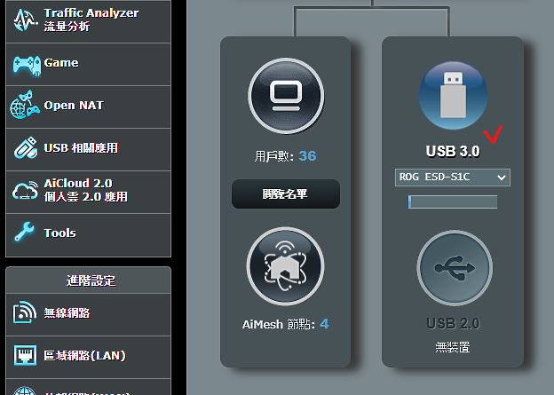This screenshot has width=554, height=395.
Task: Open the LAN (區域網路) settings menu
Action: [84, 356]
